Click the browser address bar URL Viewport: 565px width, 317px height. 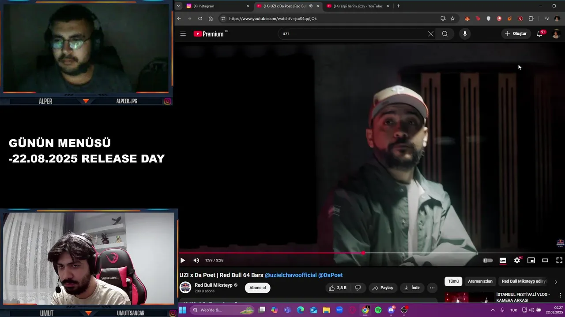pyautogui.click(x=273, y=18)
